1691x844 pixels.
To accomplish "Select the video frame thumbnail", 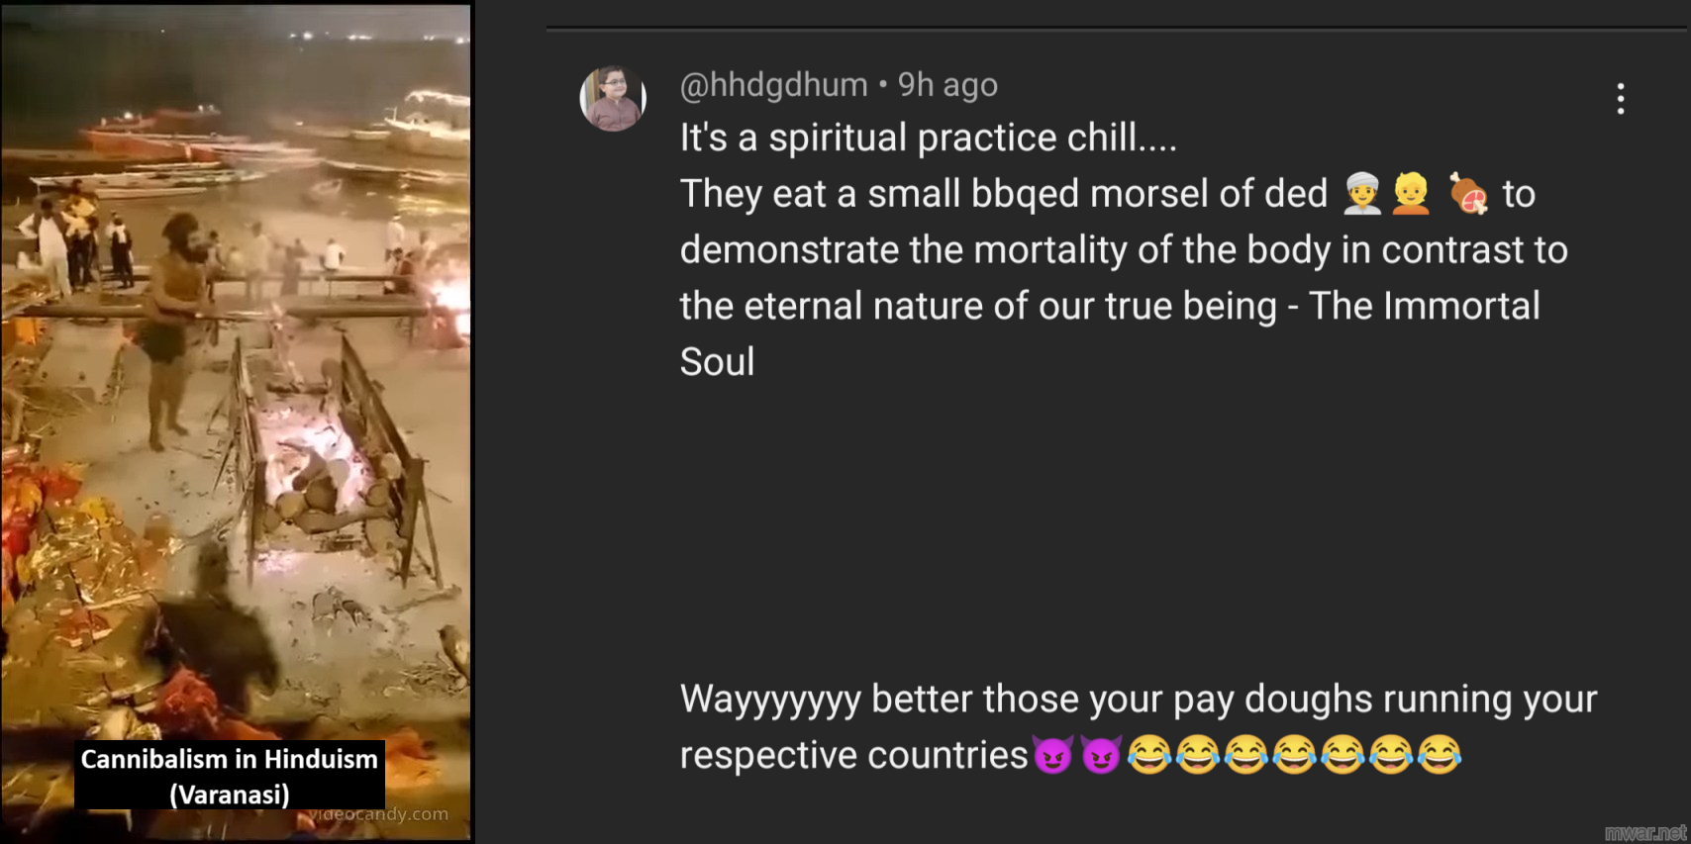I will coord(236,422).
